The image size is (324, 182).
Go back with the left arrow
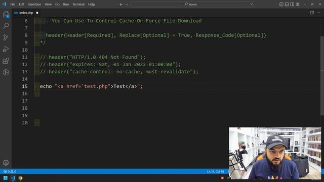[121, 5]
